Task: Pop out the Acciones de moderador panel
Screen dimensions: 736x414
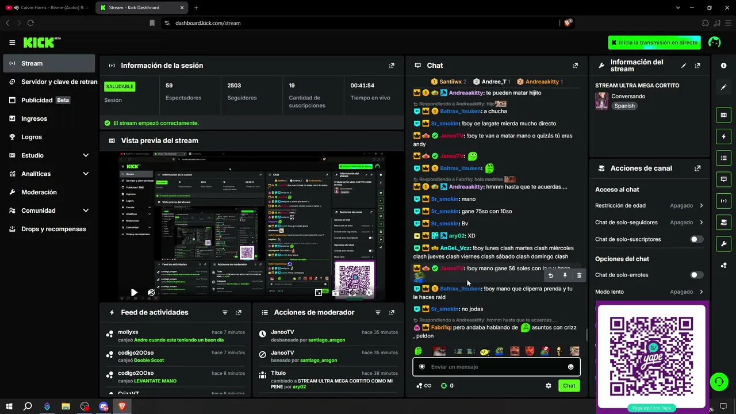Action: [x=392, y=312]
